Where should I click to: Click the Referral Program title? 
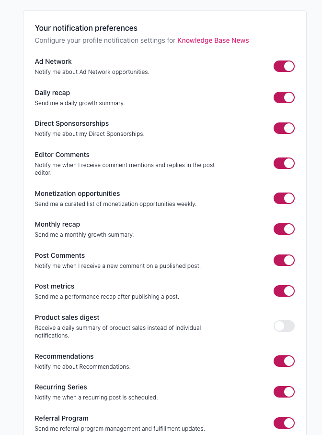(x=61, y=418)
